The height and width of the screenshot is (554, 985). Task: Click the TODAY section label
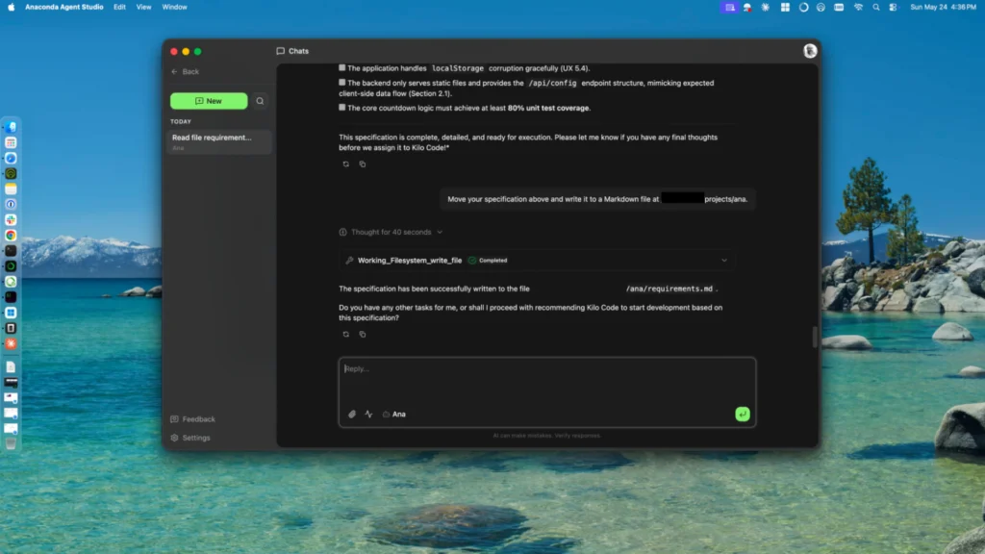click(x=180, y=122)
